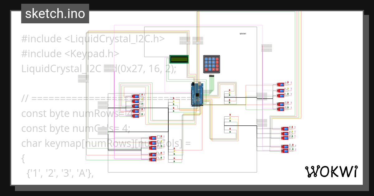
Task: Select the 4x4 membrane keypad component
Action: [212, 64]
